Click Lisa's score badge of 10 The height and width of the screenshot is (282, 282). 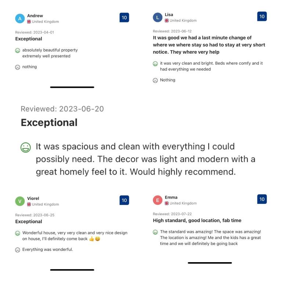point(262,17)
